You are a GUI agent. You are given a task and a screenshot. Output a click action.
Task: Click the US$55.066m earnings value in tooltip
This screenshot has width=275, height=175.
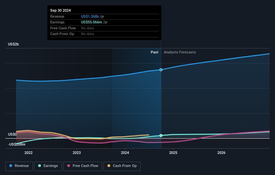tap(91, 22)
